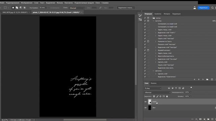This screenshot has width=216, height=121.
Task: Open the layer filter Вид dropdown
Action: (x=153, y=88)
